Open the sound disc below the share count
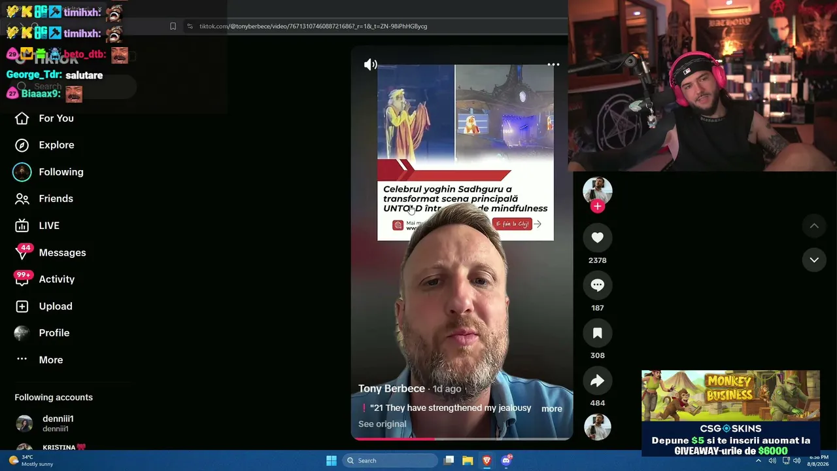 (597, 427)
